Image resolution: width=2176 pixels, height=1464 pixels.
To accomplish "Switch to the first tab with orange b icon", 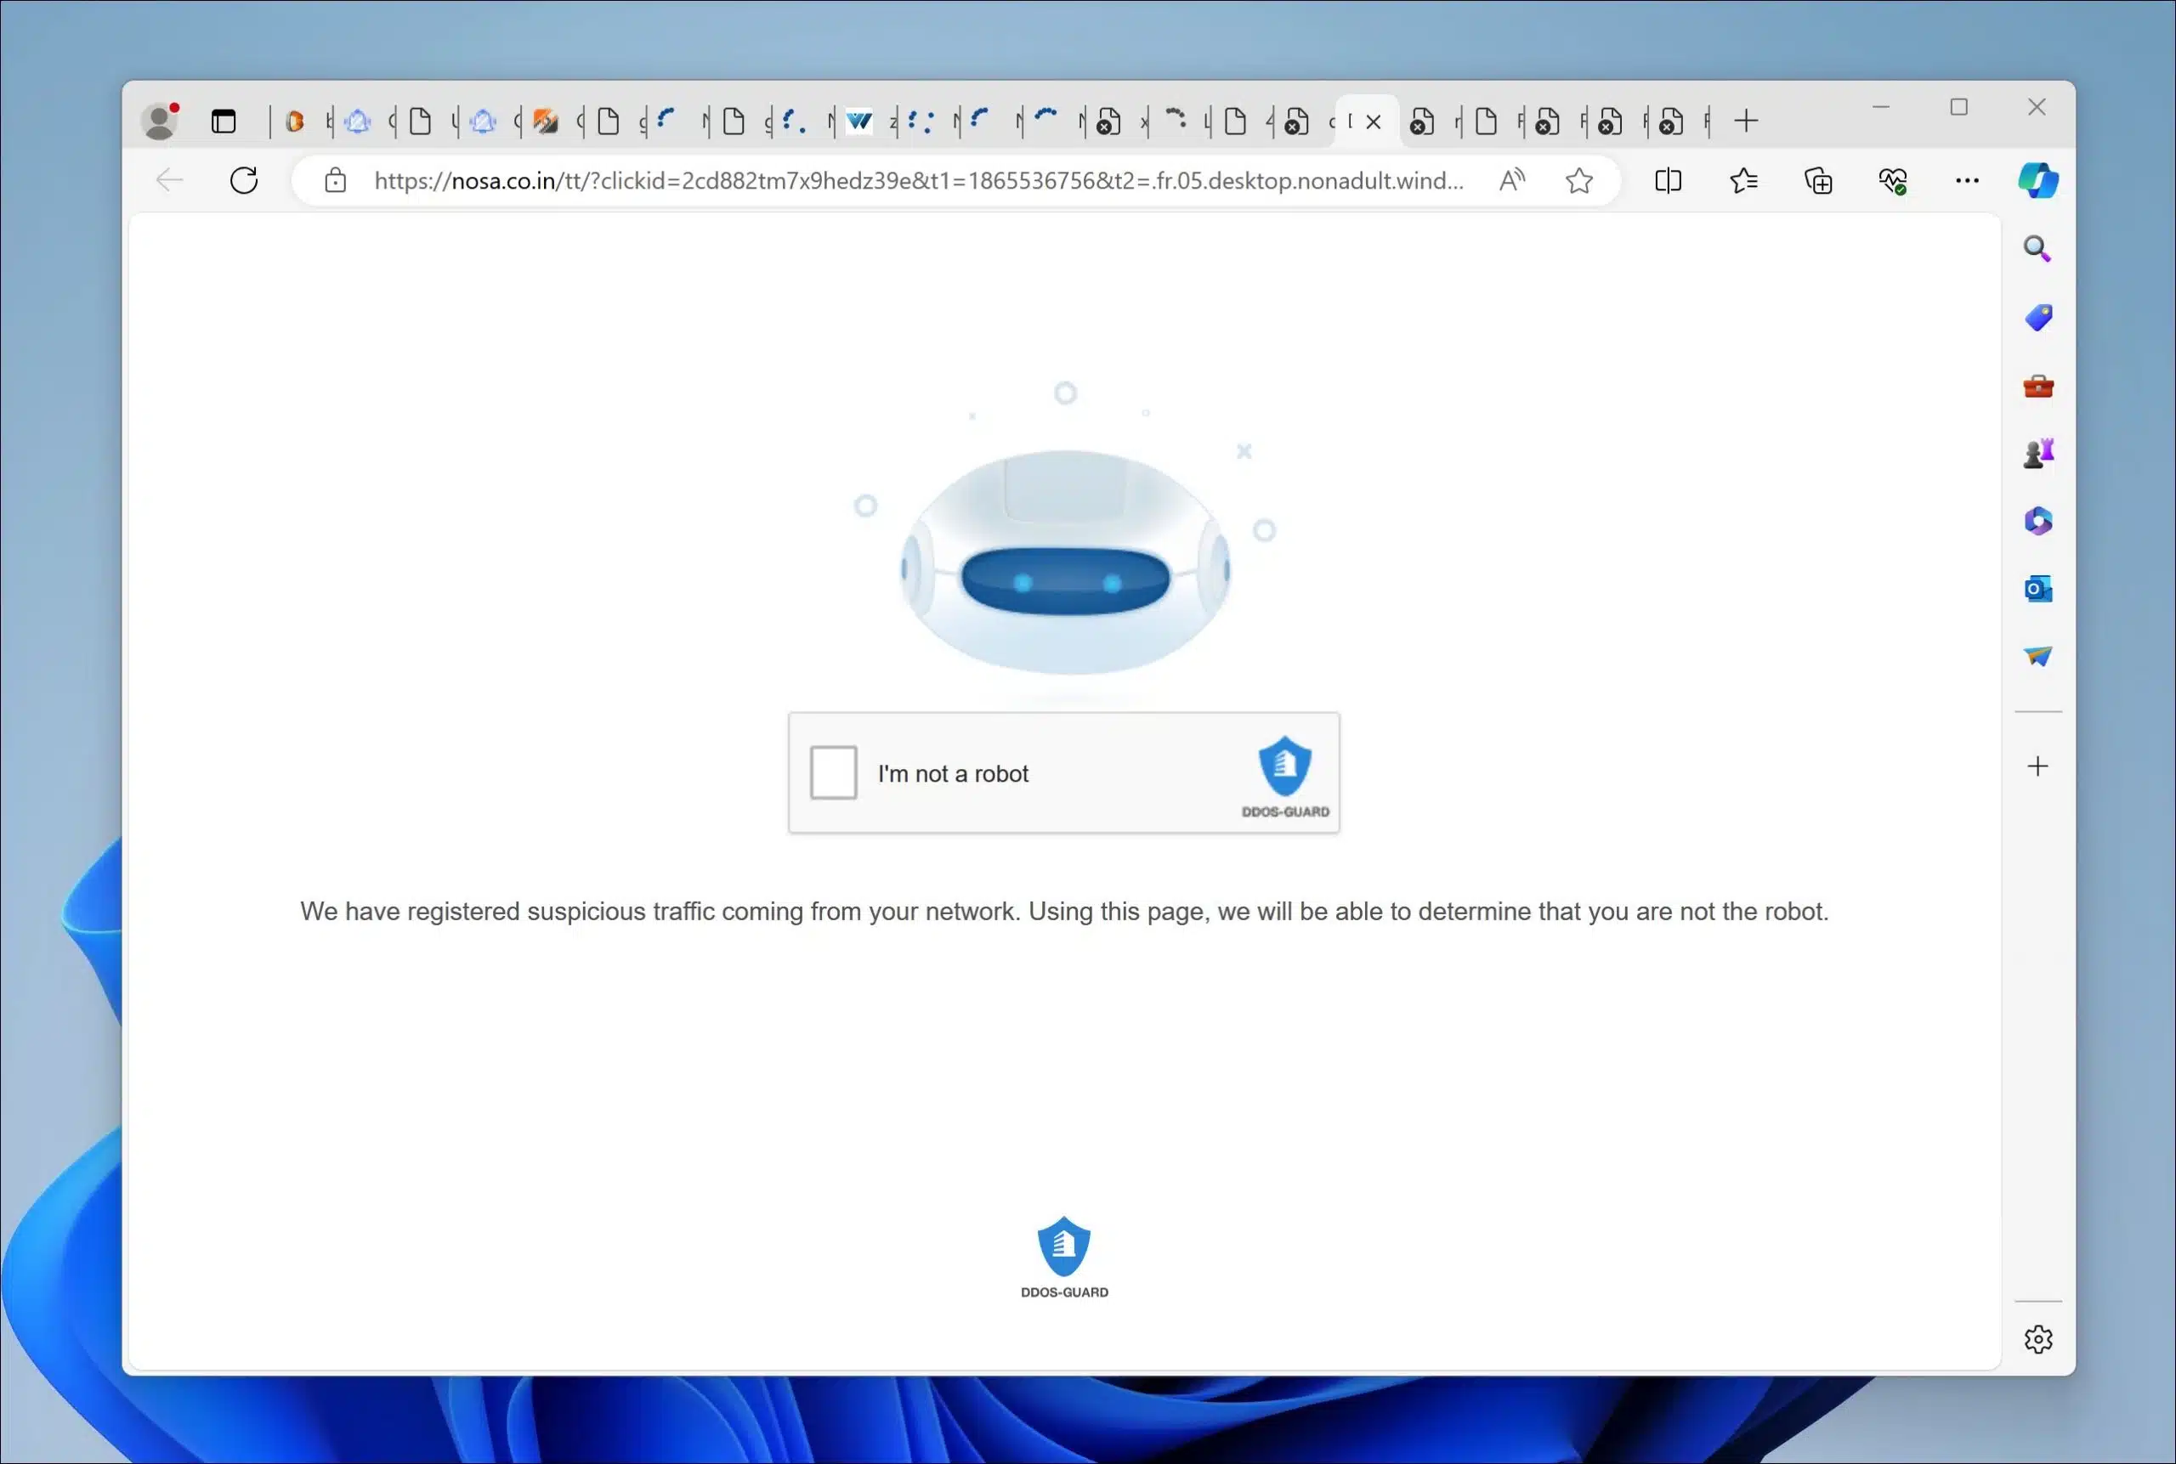I will (x=295, y=122).
